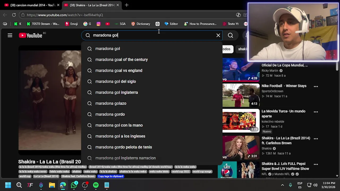Open 'Nike Football - Winner Stays' video
This screenshot has width=340, height=191.
(284, 86)
